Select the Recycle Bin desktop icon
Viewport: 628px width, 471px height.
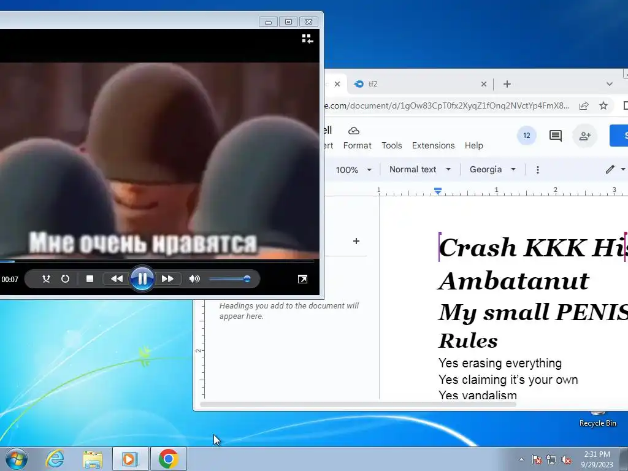click(x=597, y=419)
